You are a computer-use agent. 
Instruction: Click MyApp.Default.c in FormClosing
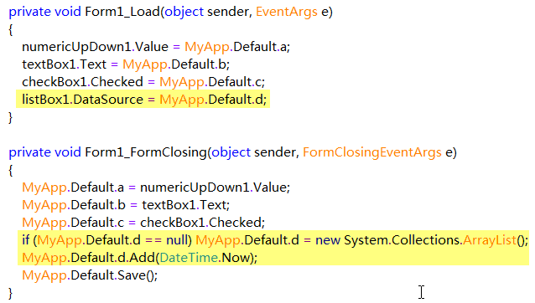[x=73, y=223]
